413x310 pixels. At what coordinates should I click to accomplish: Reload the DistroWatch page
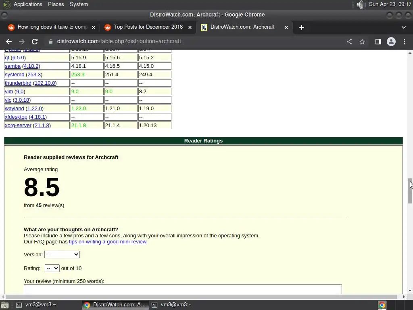pyautogui.click(x=35, y=42)
